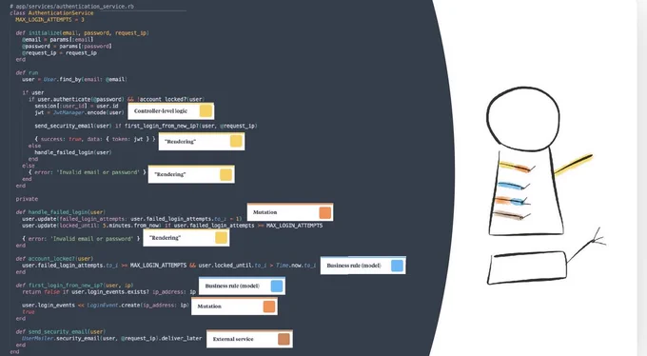Screen dimensions: 647x356
Task: Select Mutation label next to handle_failed_login definition
Action: click(x=290, y=212)
